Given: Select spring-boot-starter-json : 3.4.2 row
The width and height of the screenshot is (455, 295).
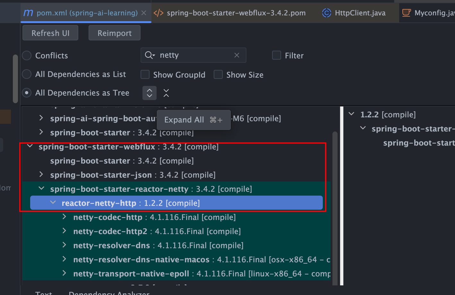Looking at the screenshot, I should click(133, 175).
